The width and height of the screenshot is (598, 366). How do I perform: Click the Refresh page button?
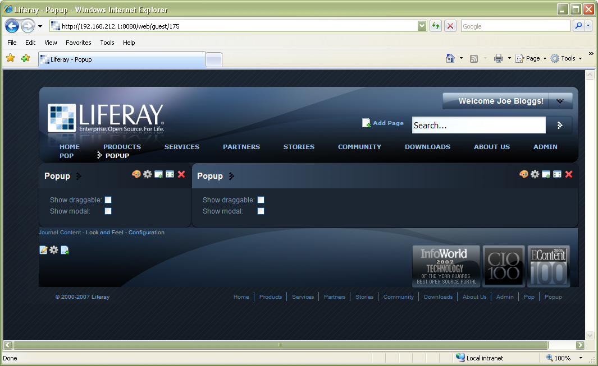point(436,26)
